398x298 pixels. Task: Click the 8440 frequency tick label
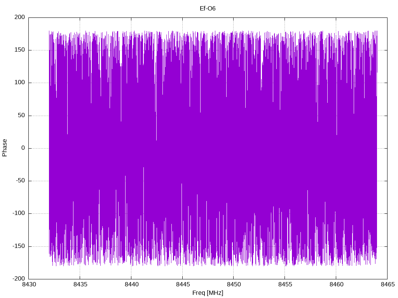131,284
